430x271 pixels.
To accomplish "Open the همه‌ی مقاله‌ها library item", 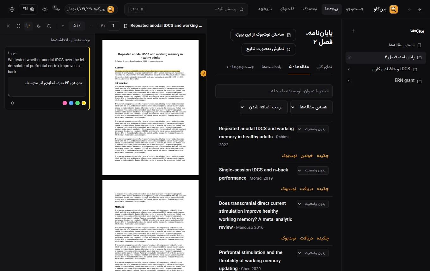I will coord(386,45).
